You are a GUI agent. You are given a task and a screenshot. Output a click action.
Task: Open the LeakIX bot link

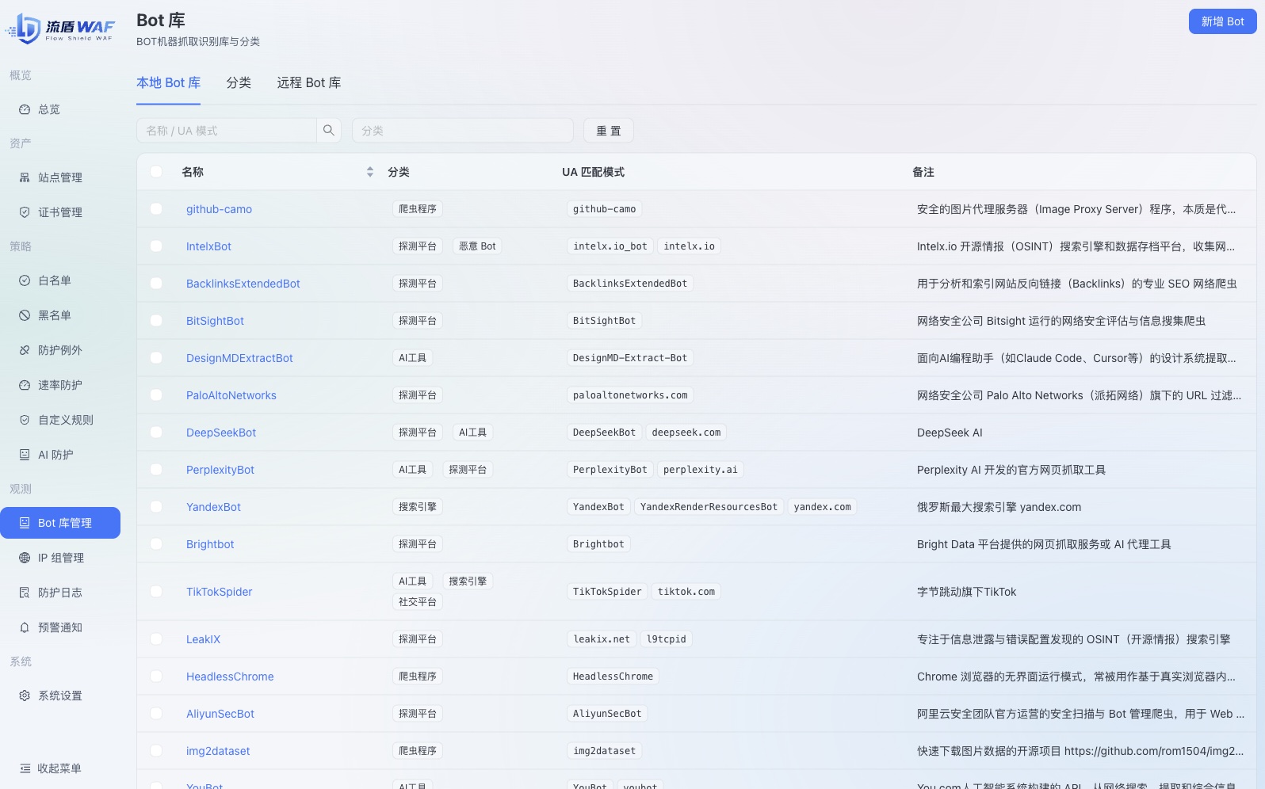204,639
